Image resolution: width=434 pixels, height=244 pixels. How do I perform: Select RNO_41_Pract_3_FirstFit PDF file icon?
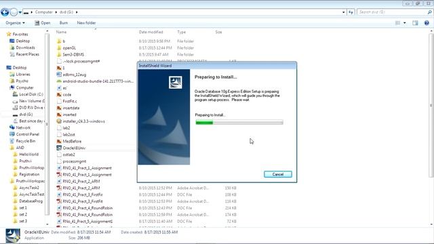(59, 201)
